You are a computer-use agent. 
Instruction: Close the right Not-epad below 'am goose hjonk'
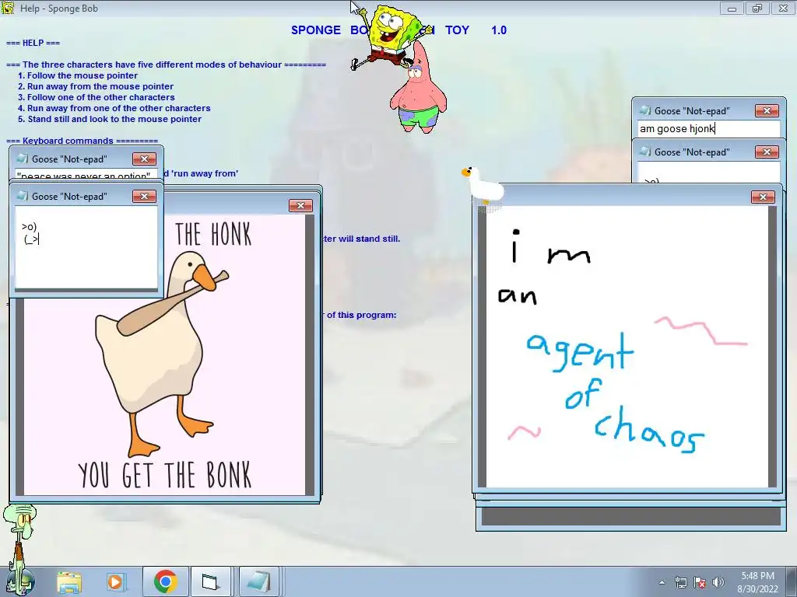(767, 152)
